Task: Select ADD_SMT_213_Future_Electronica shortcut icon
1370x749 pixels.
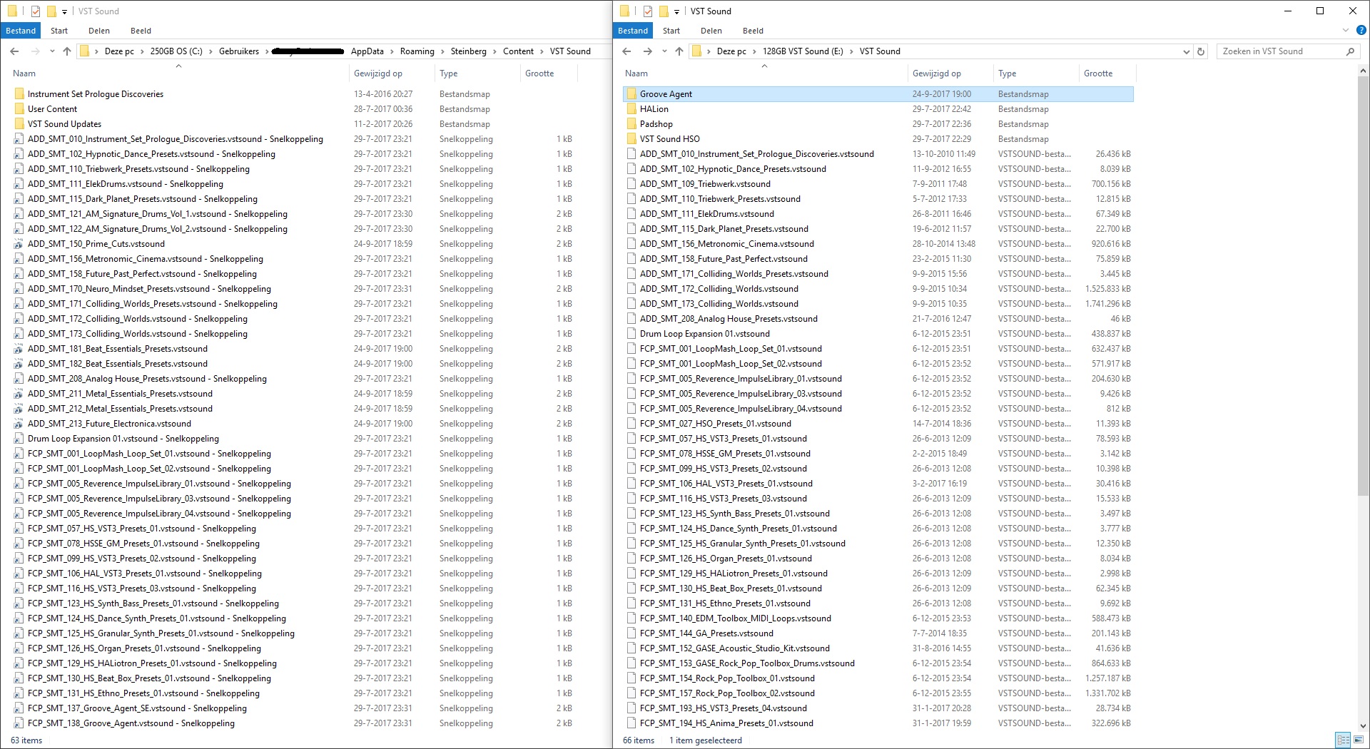Action: (x=19, y=424)
